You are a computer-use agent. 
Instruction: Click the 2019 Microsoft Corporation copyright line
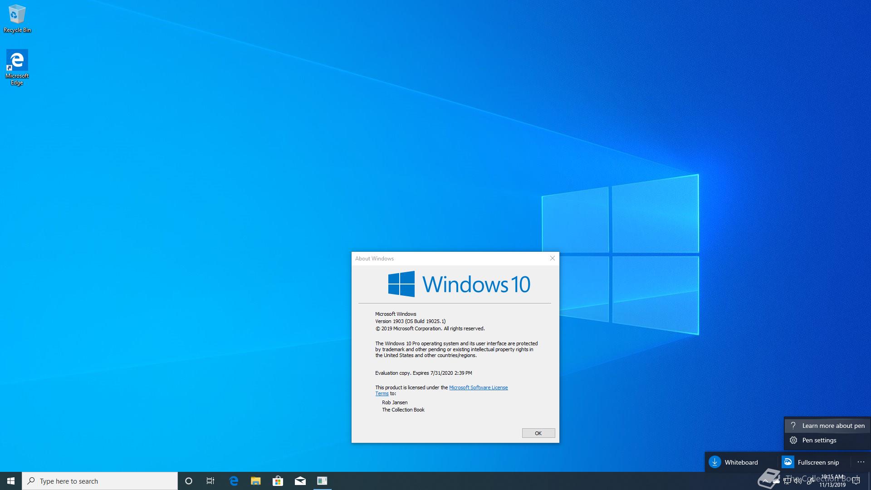tap(430, 328)
